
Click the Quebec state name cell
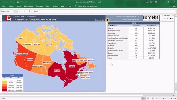coord(118,53)
